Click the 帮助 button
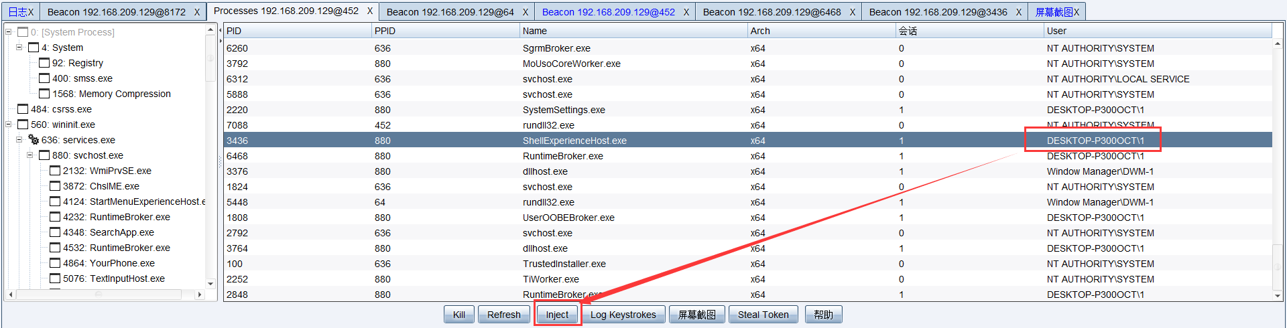 click(823, 315)
